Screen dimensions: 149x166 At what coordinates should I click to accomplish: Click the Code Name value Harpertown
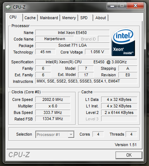[55, 39]
